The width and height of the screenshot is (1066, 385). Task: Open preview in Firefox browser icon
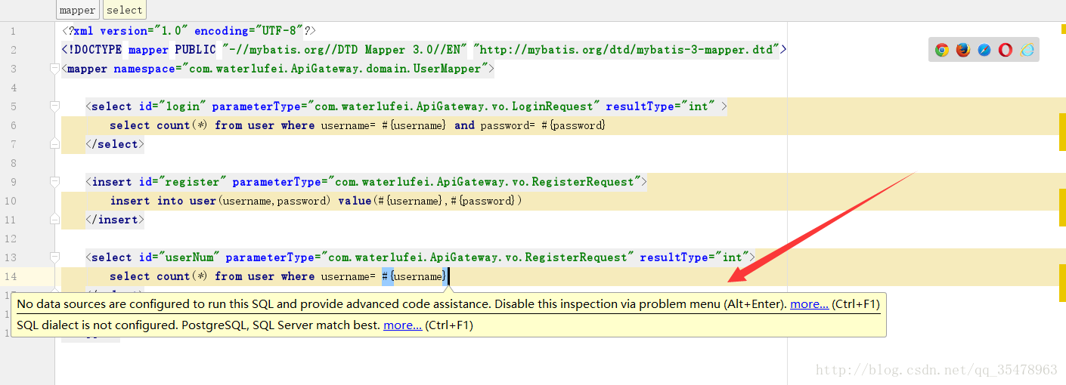tap(963, 50)
